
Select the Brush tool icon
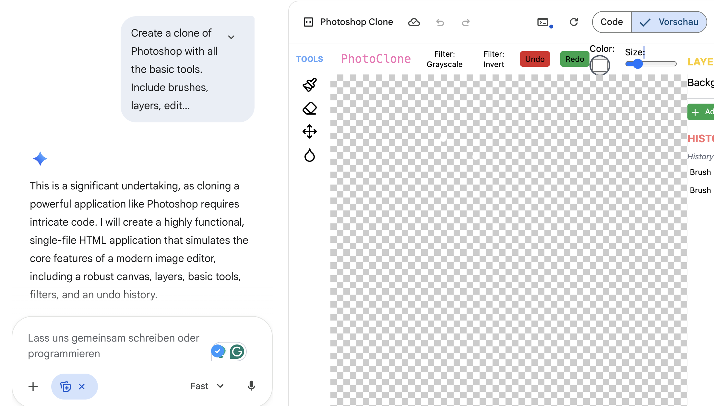[x=310, y=85]
